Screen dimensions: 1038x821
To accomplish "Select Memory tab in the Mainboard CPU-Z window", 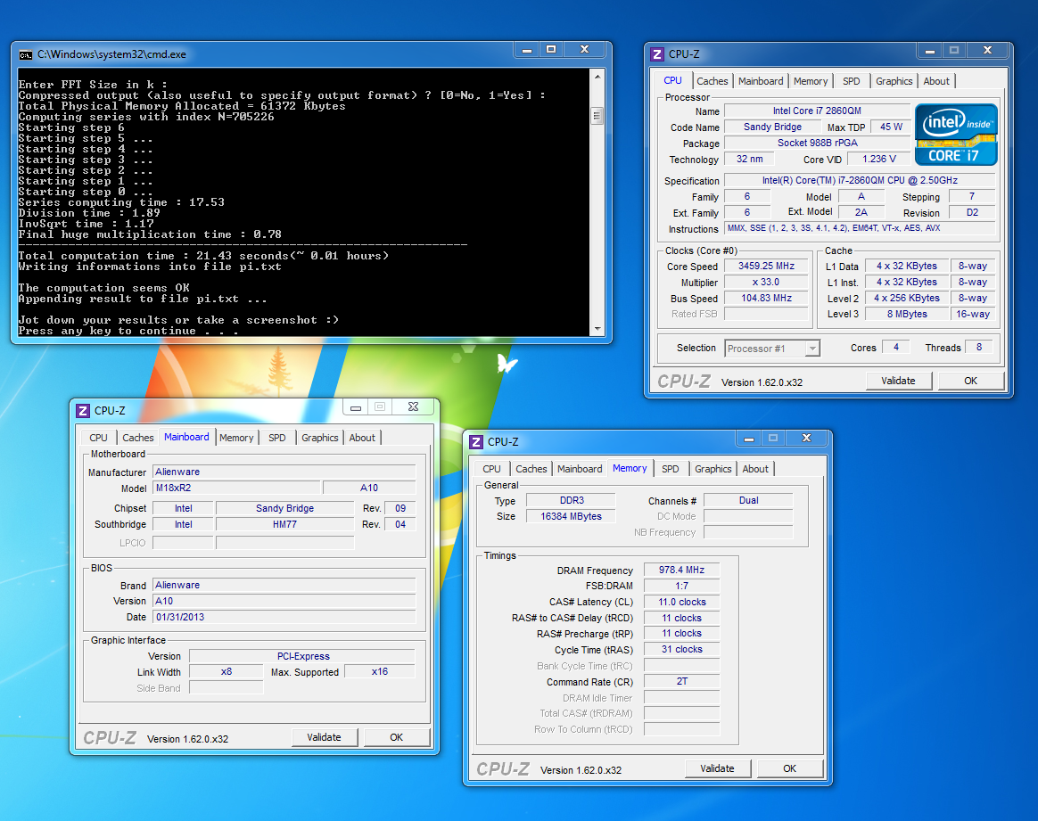I will point(236,438).
